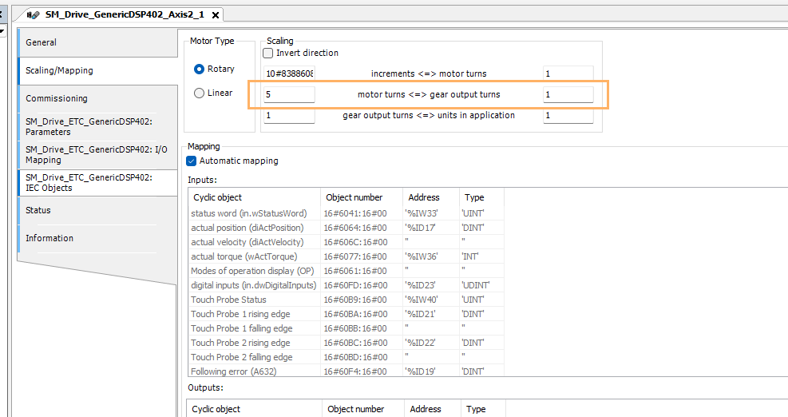Open the General tab

click(96, 42)
